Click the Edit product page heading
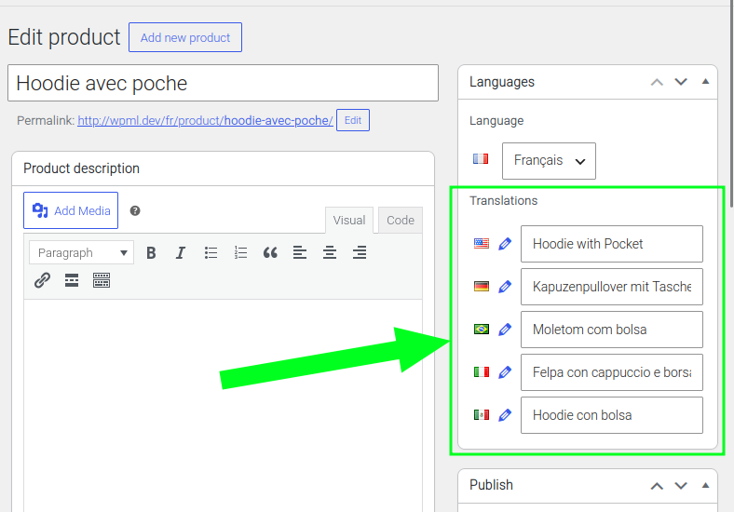Screen dimensions: 734x512 [64, 37]
